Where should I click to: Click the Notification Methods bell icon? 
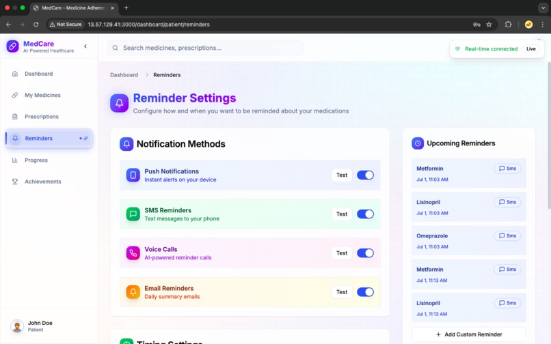[126, 144]
